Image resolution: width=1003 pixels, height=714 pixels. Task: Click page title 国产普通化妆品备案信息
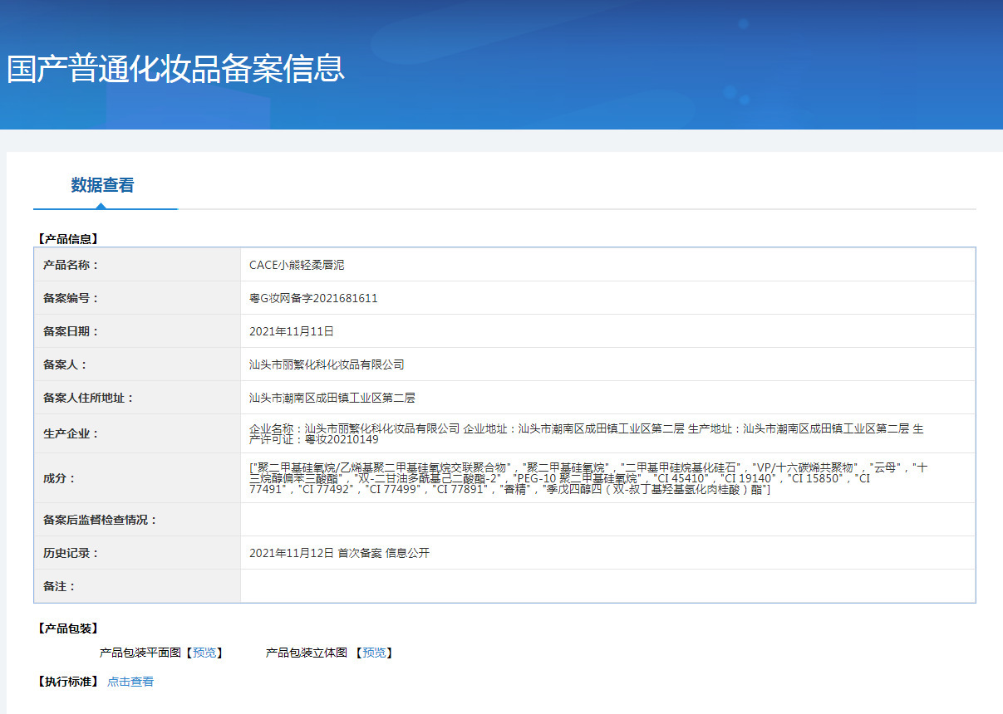point(175,68)
